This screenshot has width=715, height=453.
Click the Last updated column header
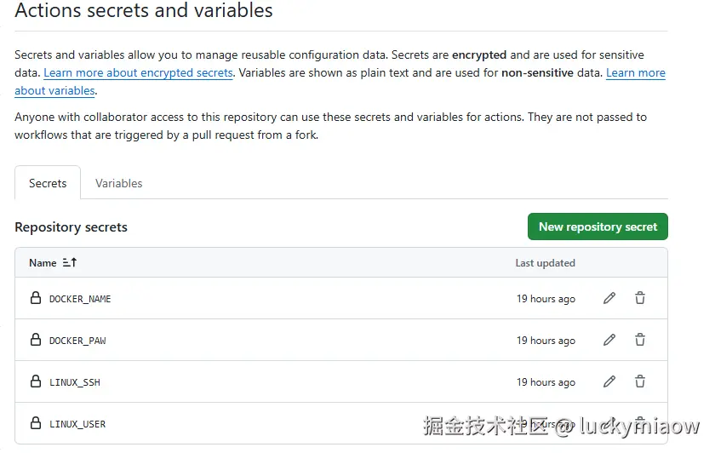[545, 263]
